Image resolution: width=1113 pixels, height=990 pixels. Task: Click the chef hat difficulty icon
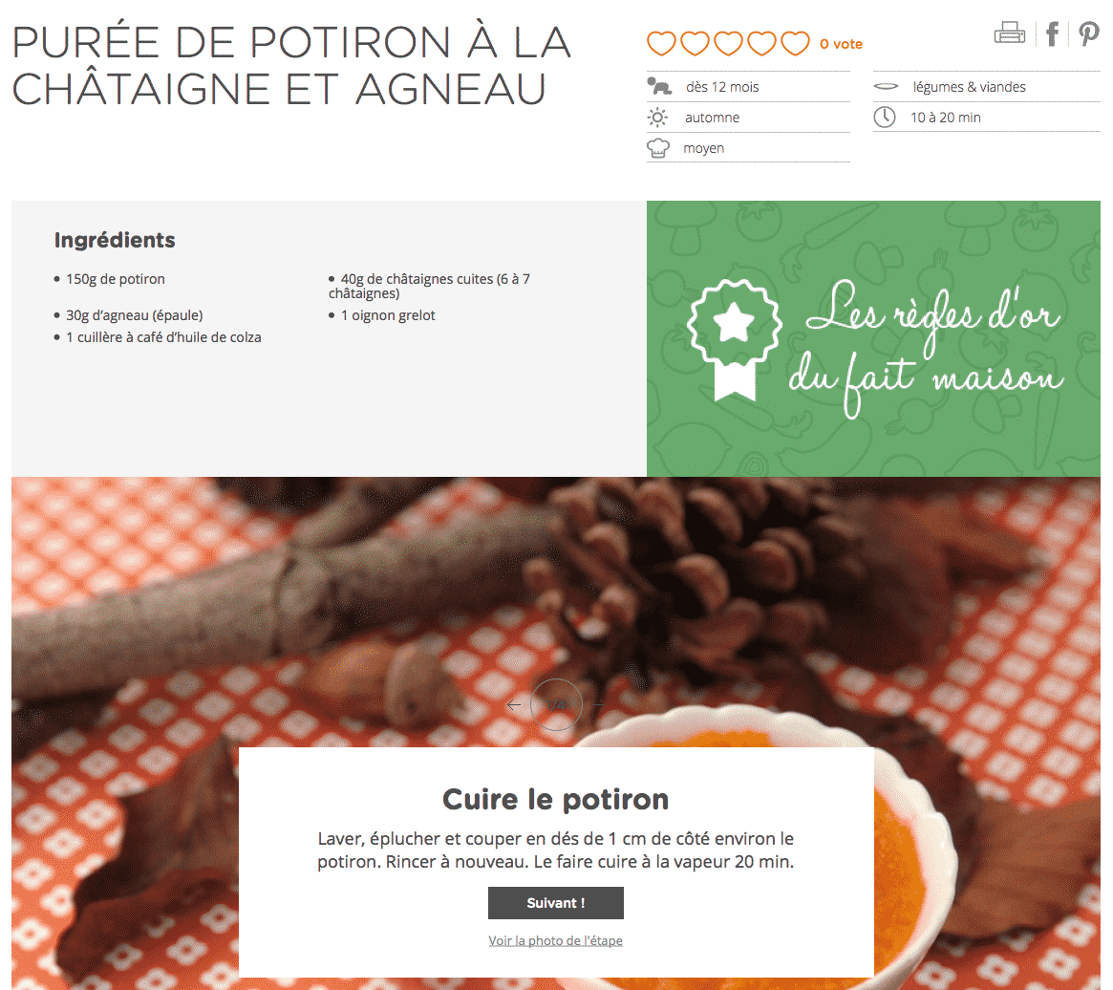(658, 148)
